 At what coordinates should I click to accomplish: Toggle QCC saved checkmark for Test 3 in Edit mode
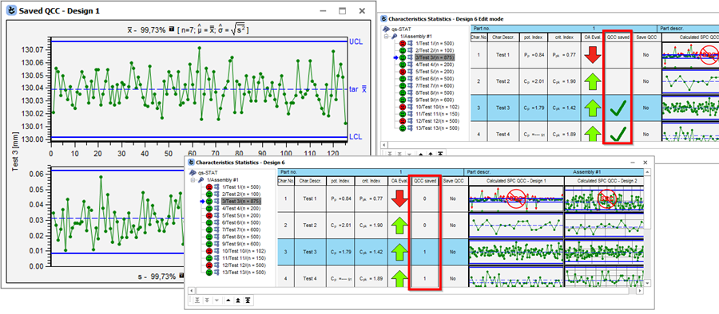click(618, 108)
